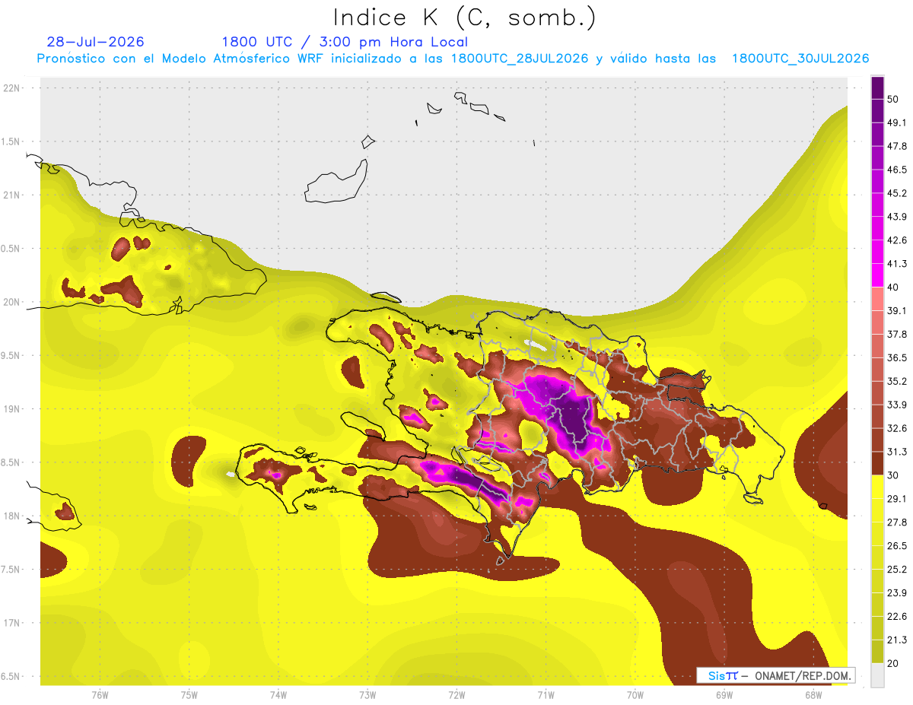Click the "49.1" color bar value

896,122
